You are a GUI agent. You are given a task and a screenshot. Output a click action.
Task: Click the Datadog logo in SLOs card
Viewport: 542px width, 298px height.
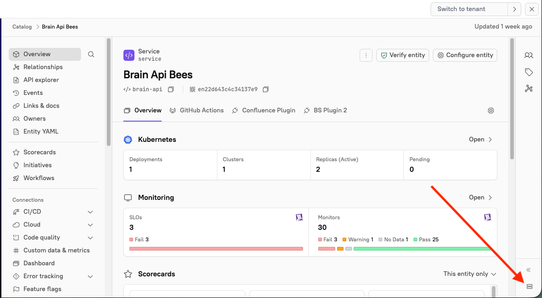click(x=299, y=217)
